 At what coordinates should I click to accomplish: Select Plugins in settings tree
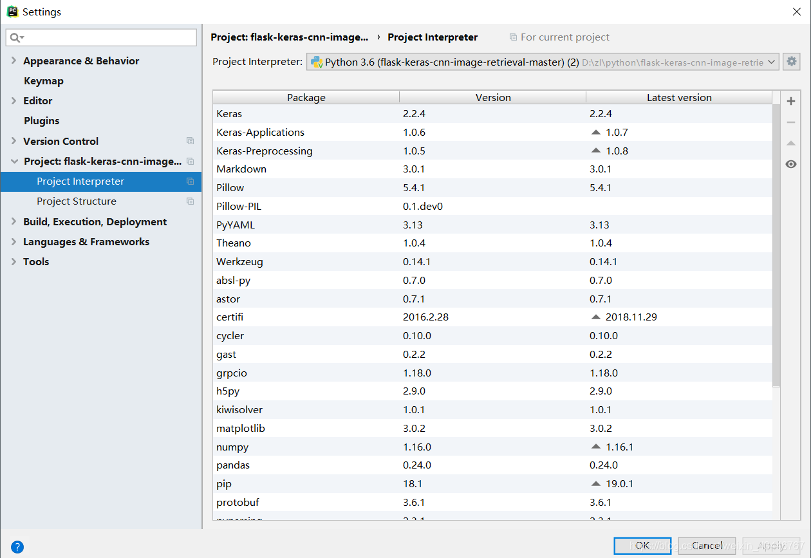41,120
